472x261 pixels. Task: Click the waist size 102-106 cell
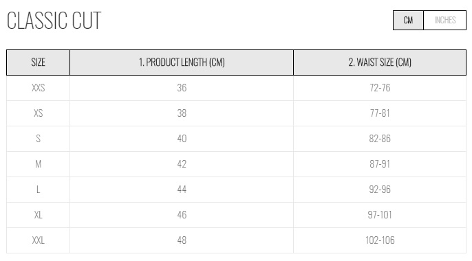tap(380, 240)
